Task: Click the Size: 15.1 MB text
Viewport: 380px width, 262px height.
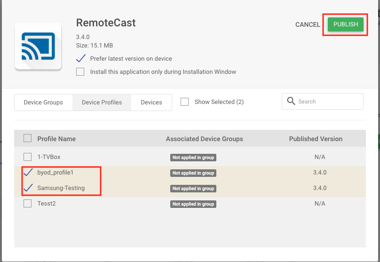Action: 94,45
